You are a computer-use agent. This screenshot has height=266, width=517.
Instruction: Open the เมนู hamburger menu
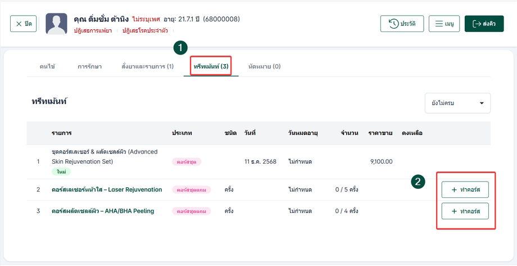(445, 24)
